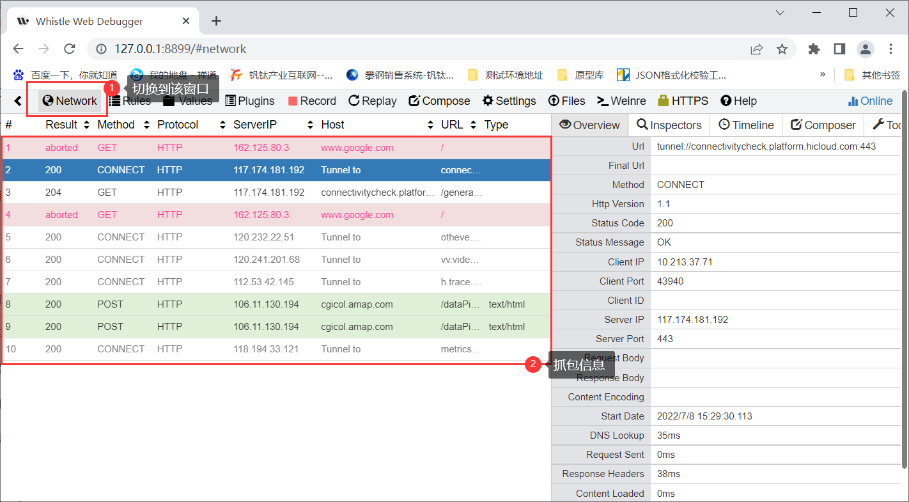Open the 百度一下 bookmark
This screenshot has width=909, height=502.
pos(65,75)
